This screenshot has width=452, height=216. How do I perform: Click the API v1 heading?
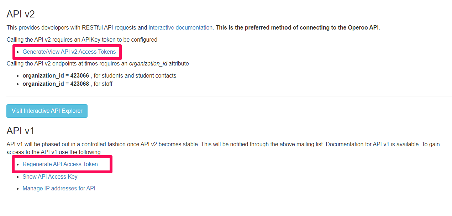pyautogui.click(x=20, y=131)
